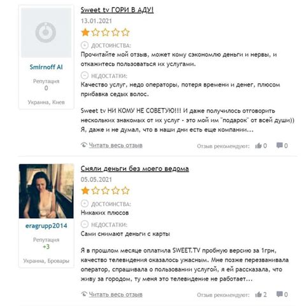This screenshot has height=306, width=302.
Task: Click minus icon beside first НЕДОСТАТКИ label
Action: (x=85, y=75)
